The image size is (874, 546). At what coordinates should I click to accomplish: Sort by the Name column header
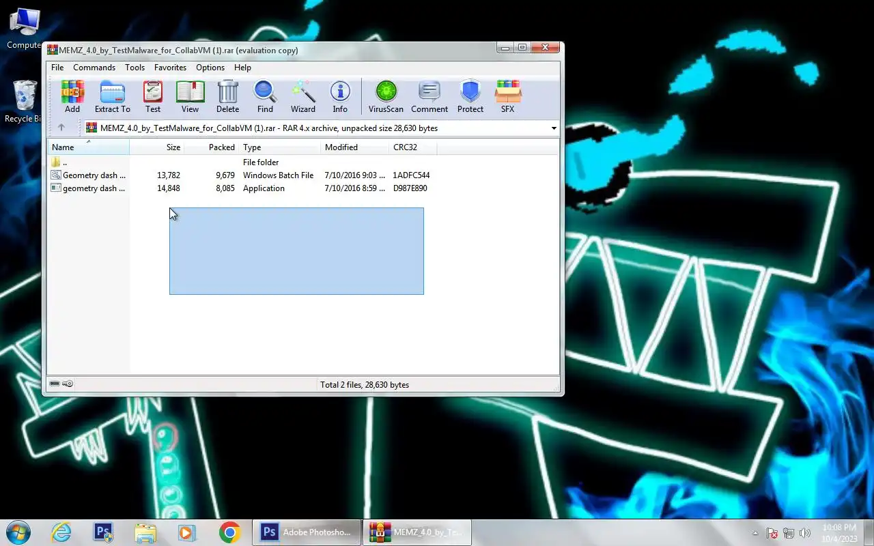pyautogui.click(x=88, y=147)
